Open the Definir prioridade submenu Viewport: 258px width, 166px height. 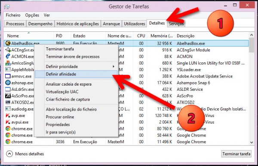(76, 67)
